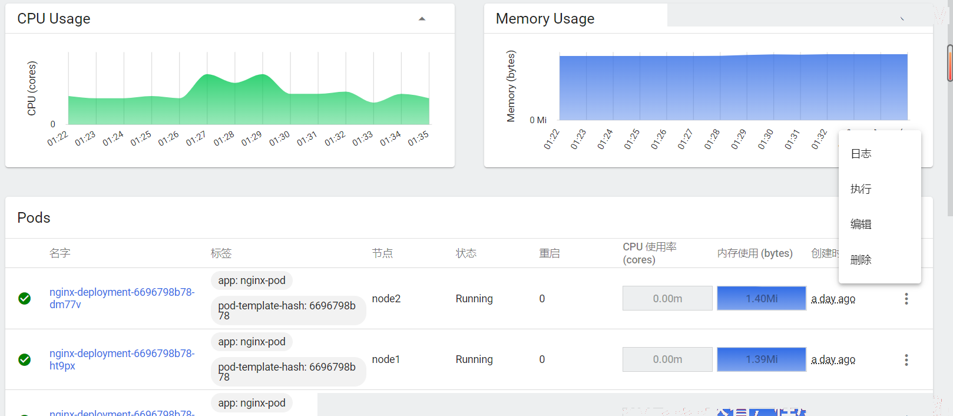Click the 1.39Mi memory usage bar
953x416 pixels.
761,359
